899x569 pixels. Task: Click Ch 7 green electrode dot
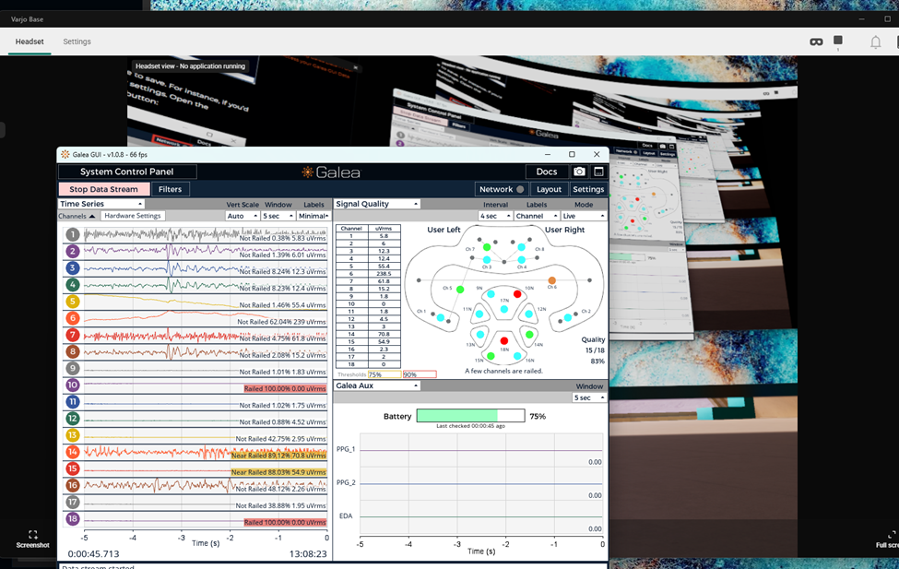[x=487, y=247]
